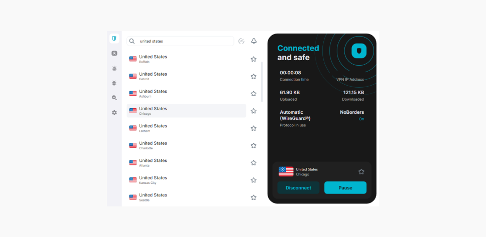Open the Settings gear in sidebar
The width and height of the screenshot is (486, 237).
pos(114,113)
